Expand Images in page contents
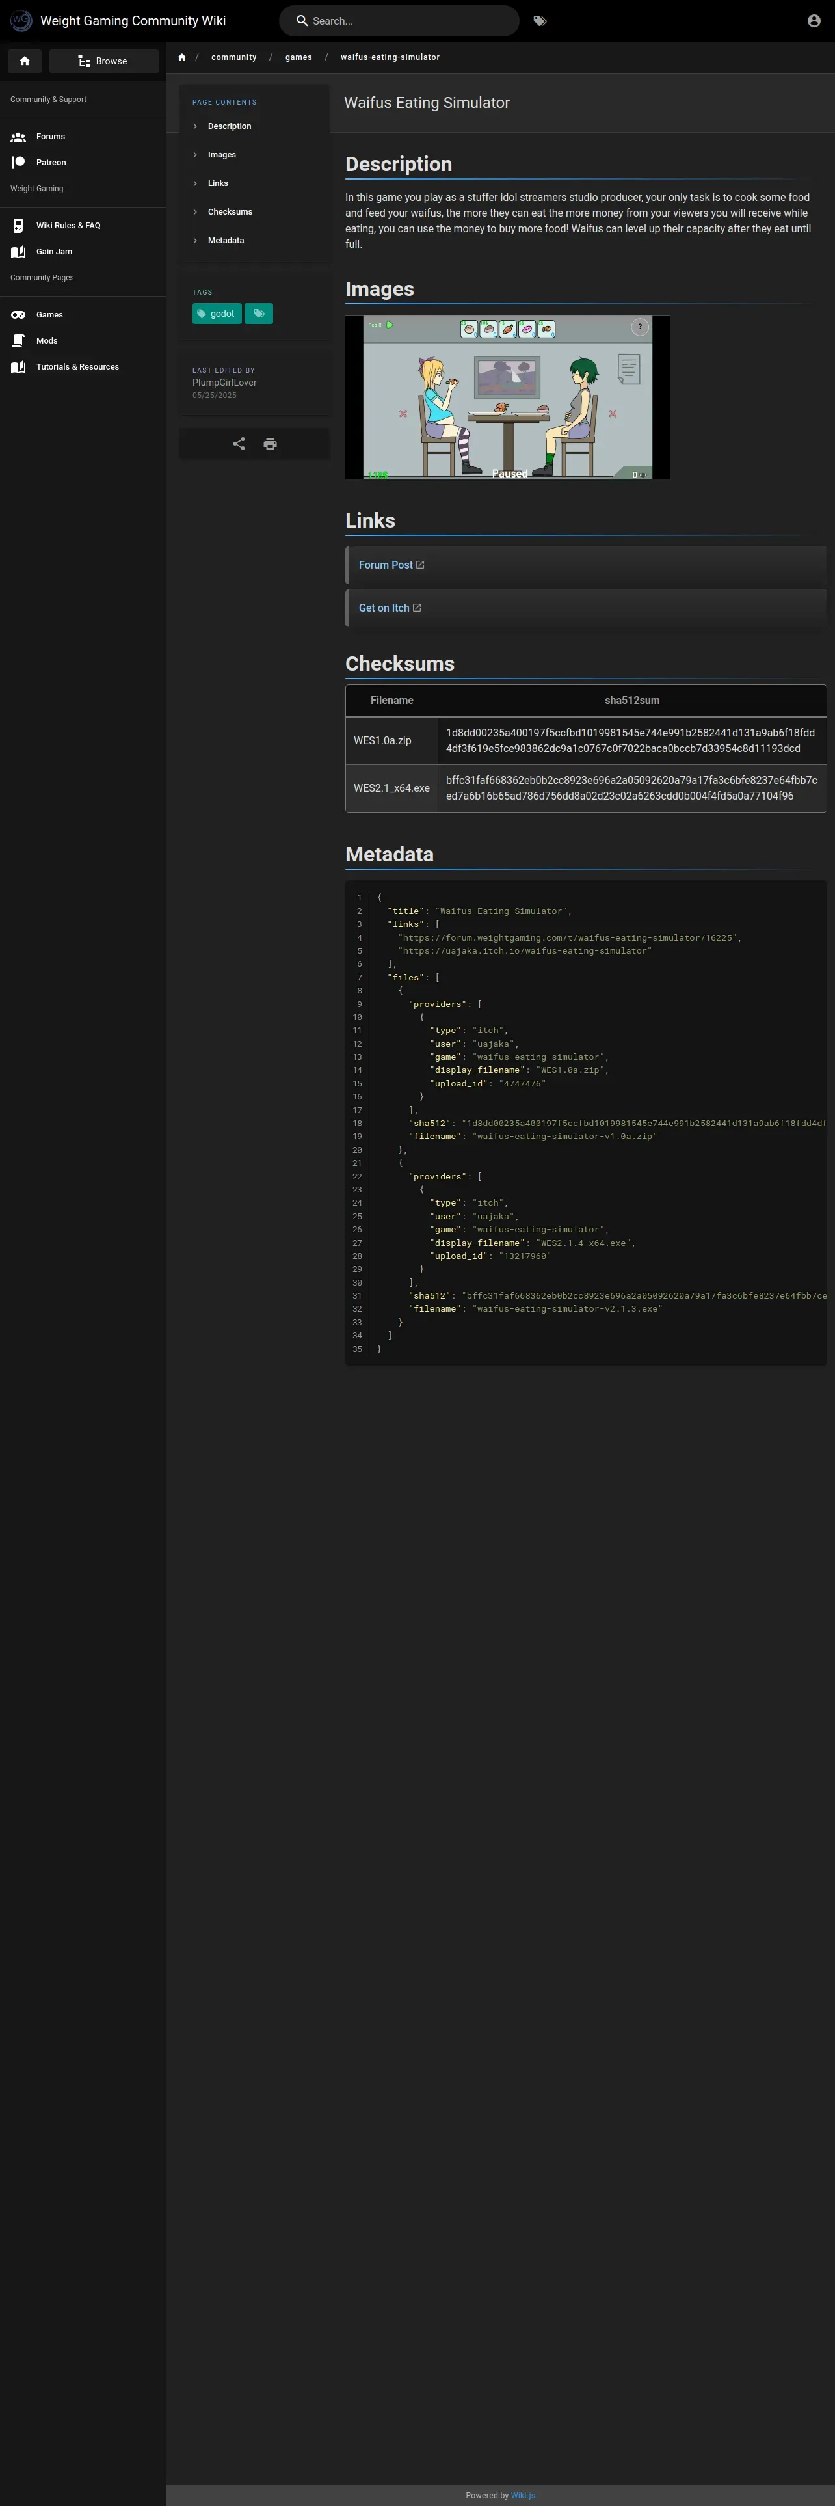The width and height of the screenshot is (835, 2506). click(x=220, y=155)
